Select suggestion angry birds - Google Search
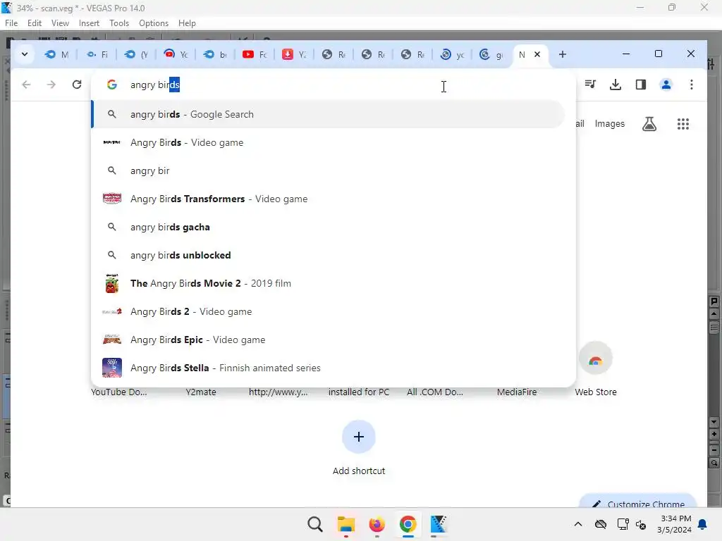722x541 pixels. tap(328, 114)
